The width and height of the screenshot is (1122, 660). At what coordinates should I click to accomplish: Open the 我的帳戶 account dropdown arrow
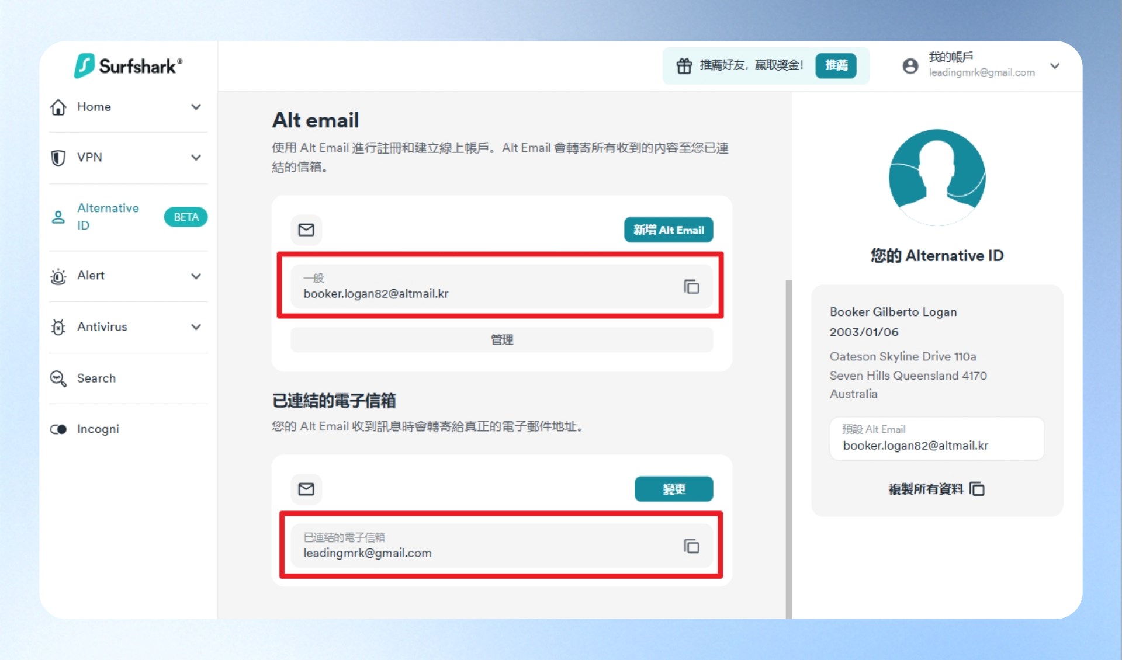(1055, 66)
